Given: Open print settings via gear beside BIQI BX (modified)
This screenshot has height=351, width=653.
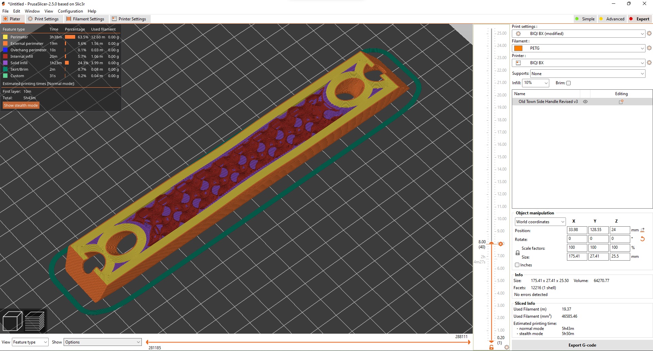Looking at the screenshot, I should tap(649, 33).
